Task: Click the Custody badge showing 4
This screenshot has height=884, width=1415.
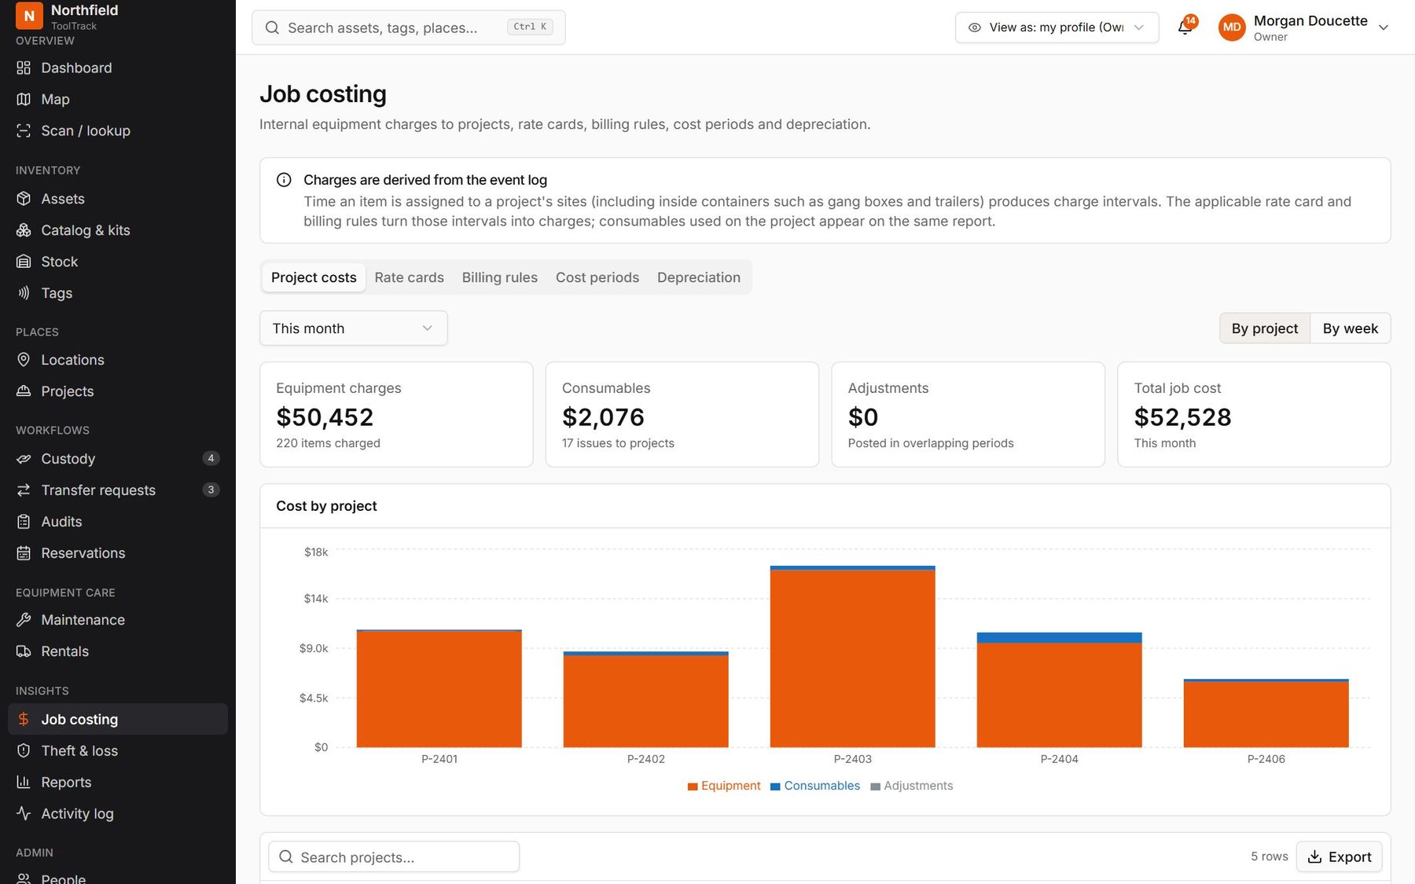Action: click(x=211, y=458)
